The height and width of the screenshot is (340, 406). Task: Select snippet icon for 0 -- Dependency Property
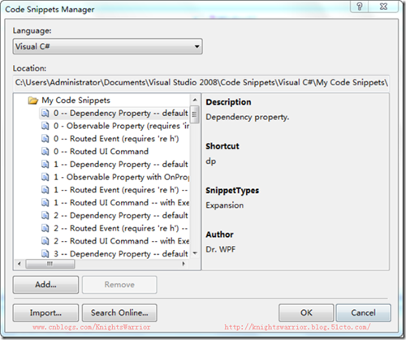pyautogui.click(x=45, y=114)
